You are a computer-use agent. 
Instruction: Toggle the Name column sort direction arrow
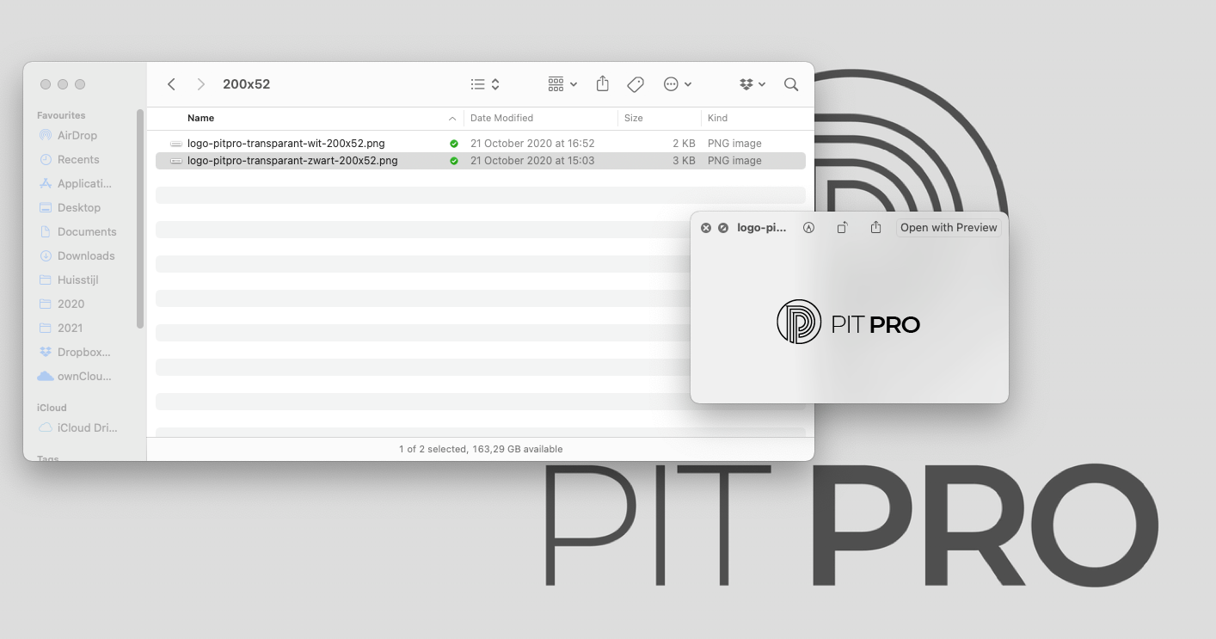(x=452, y=119)
